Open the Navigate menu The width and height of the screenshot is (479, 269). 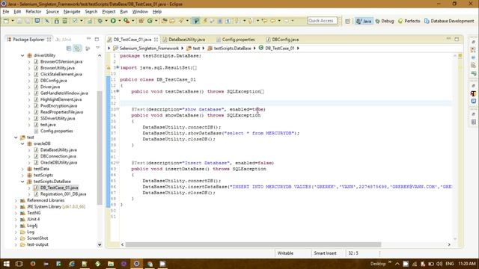pyautogui.click(x=72, y=12)
